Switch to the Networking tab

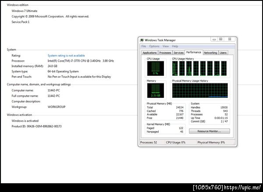(x=210, y=53)
